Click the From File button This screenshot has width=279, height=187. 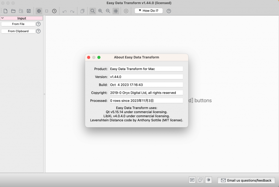pos(18,24)
